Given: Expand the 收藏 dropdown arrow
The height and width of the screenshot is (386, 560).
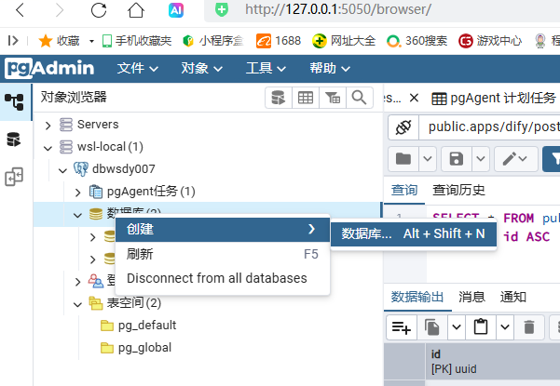Looking at the screenshot, I should pyautogui.click(x=91, y=41).
